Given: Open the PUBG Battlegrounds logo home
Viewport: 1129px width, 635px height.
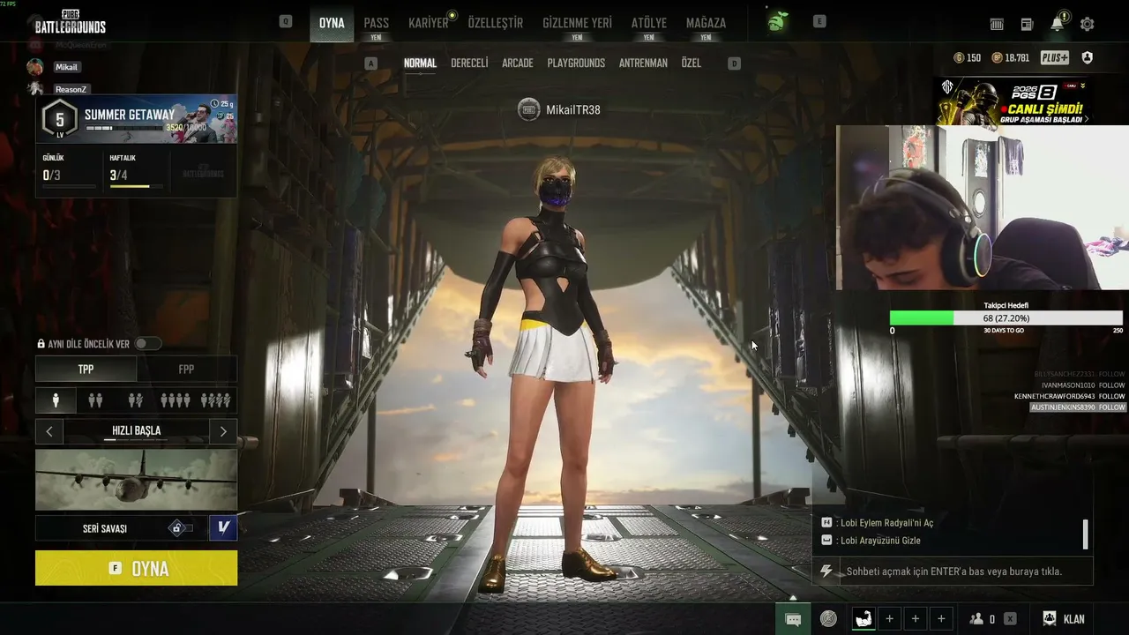Looking at the screenshot, I should pos(71,22).
